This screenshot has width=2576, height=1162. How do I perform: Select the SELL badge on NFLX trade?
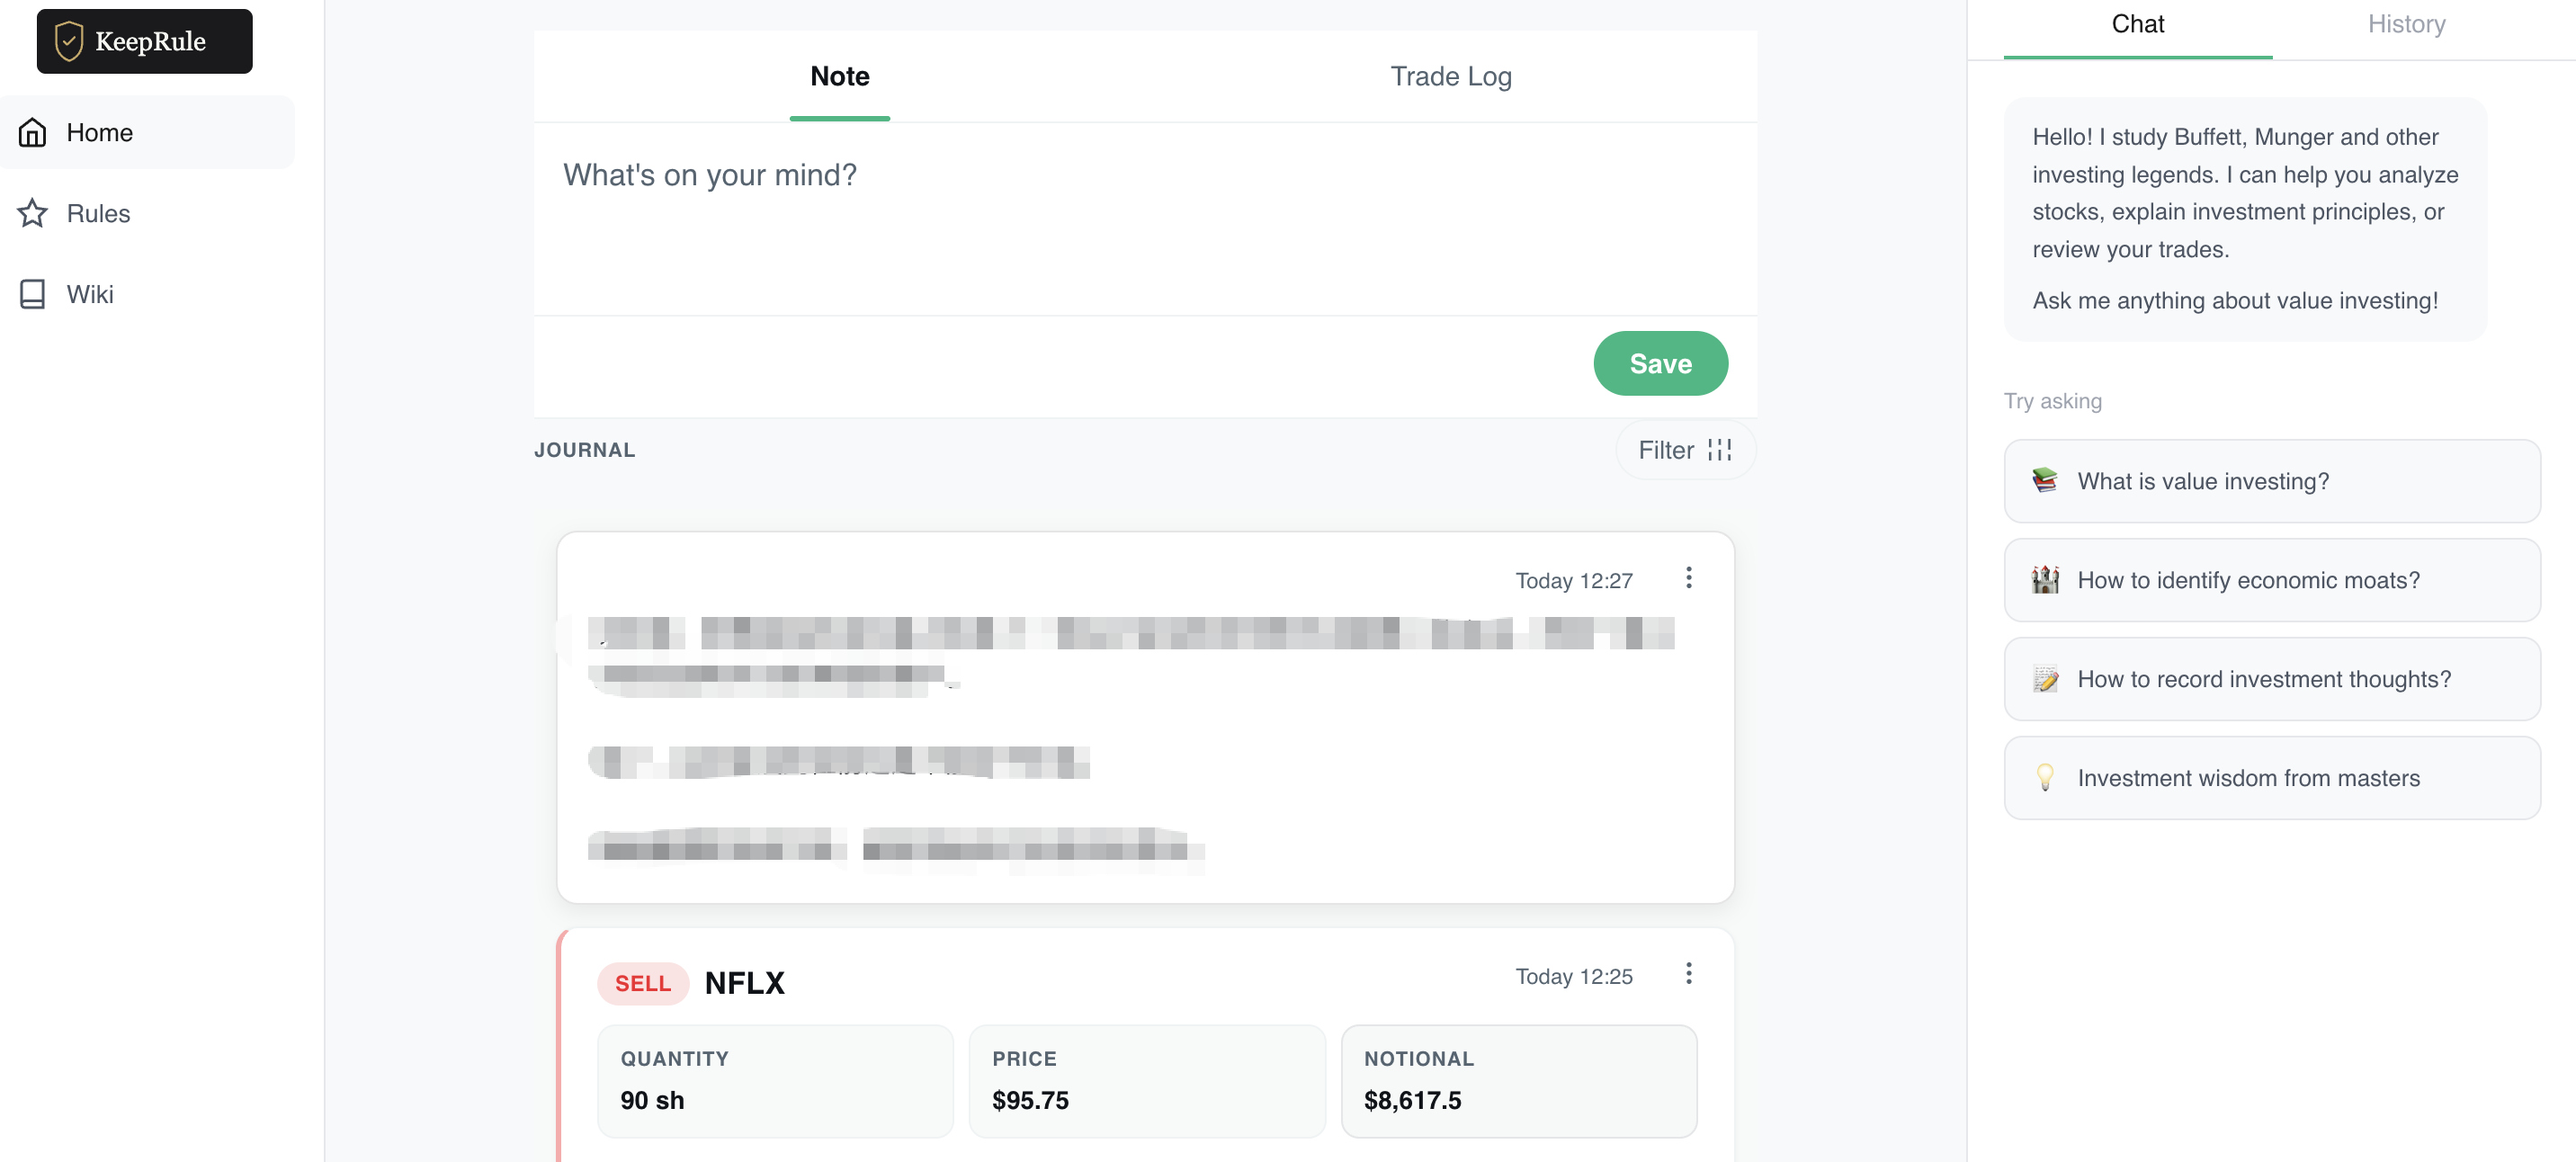[642, 983]
